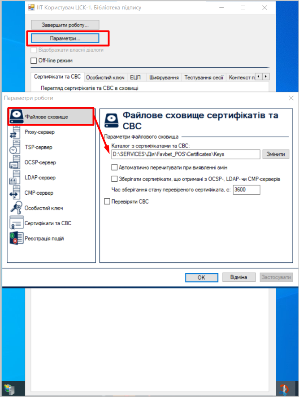This screenshot has height=397, width=299.
Task: Enable Перевіряти СВС checkbox
Action: click(x=107, y=201)
